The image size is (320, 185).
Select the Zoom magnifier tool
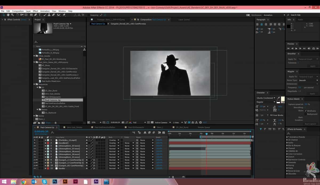(12, 15)
